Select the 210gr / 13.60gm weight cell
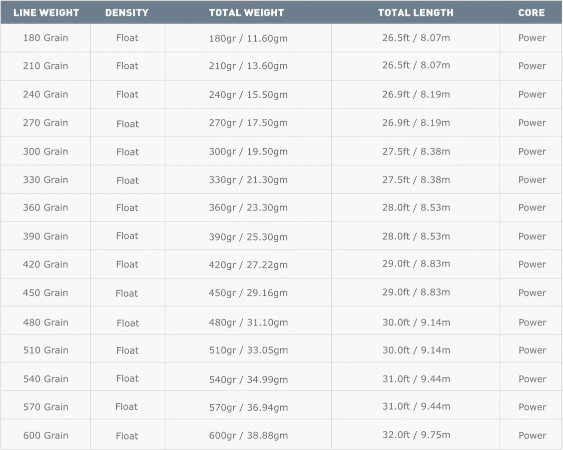Screen dimensions: 563x450 point(248,66)
